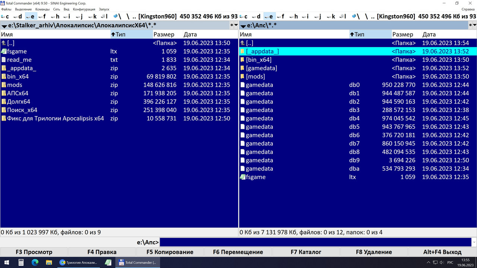
Task: Click volume icon in system tray
Action: (x=442, y=262)
